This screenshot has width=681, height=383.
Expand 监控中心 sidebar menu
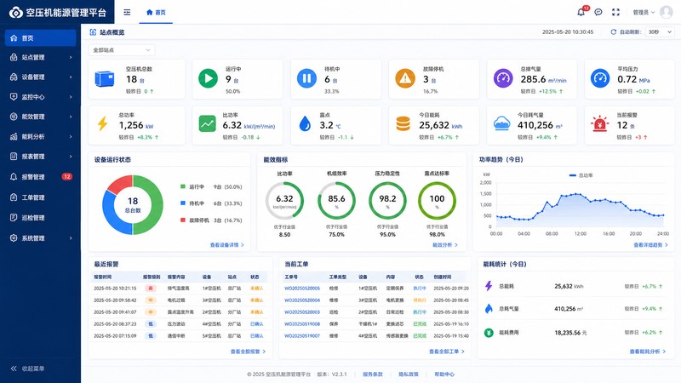coord(40,97)
